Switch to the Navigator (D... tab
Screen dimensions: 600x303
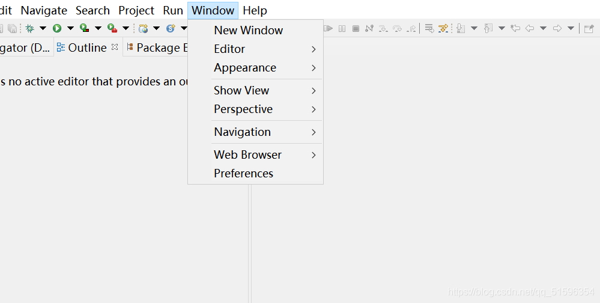(x=25, y=47)
